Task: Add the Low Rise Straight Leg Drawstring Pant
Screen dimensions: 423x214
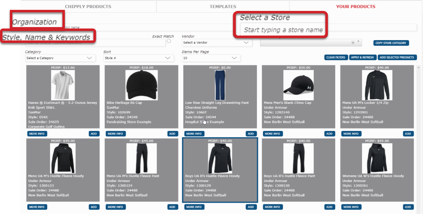Action: pyautogui.click(x=251, y=134)
